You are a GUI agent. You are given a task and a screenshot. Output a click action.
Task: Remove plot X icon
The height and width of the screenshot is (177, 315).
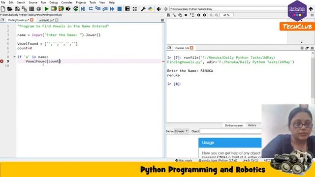(x=186, y=15)
